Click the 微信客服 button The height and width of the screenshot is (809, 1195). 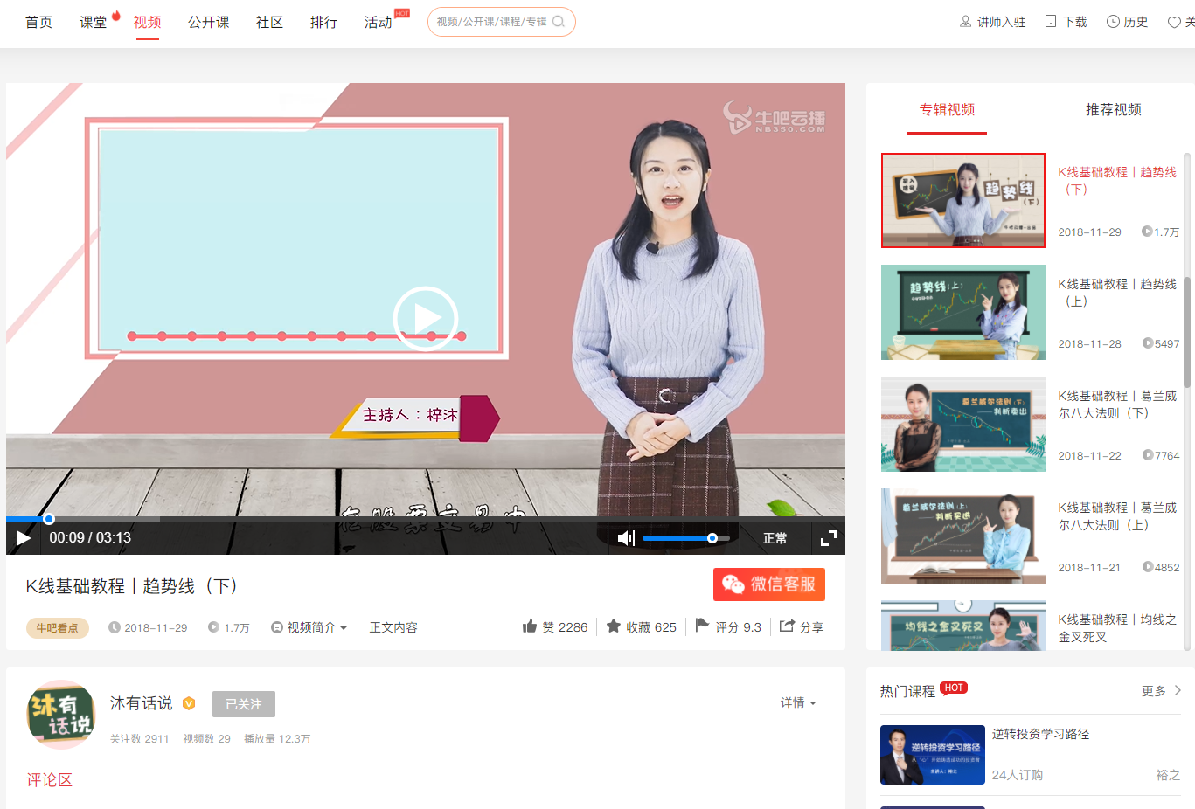pos(769,584)
